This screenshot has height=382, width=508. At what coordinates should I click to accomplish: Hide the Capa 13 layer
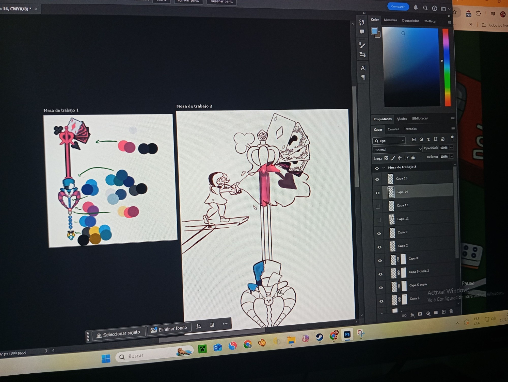coord(377,179)
